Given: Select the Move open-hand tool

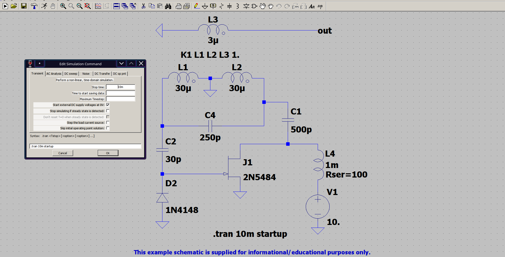Looking at the screenshot, I should [x=263, y=6].
